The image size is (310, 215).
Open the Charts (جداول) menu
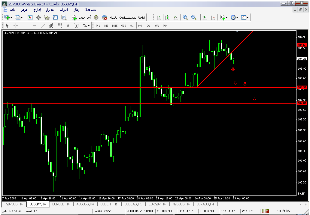tap(50, 10)
